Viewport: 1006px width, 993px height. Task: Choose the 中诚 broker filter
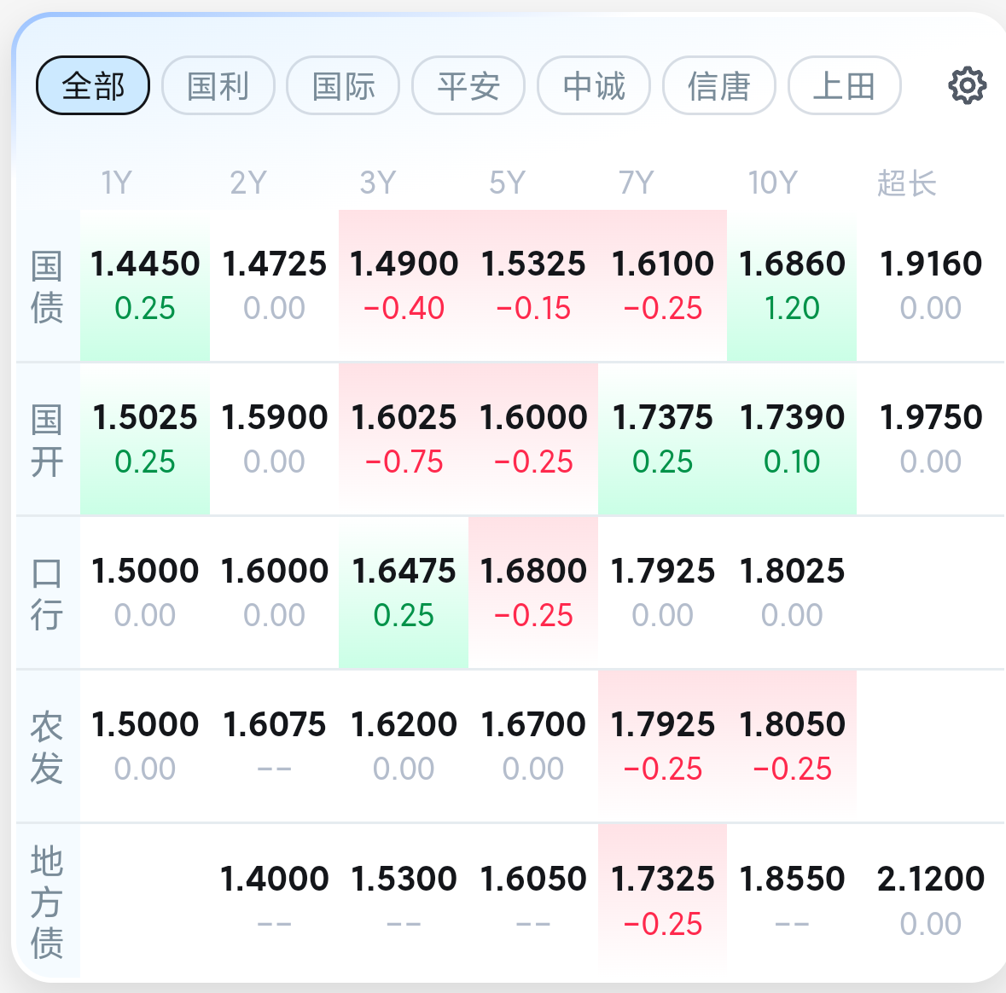click(x=594, y=85)
